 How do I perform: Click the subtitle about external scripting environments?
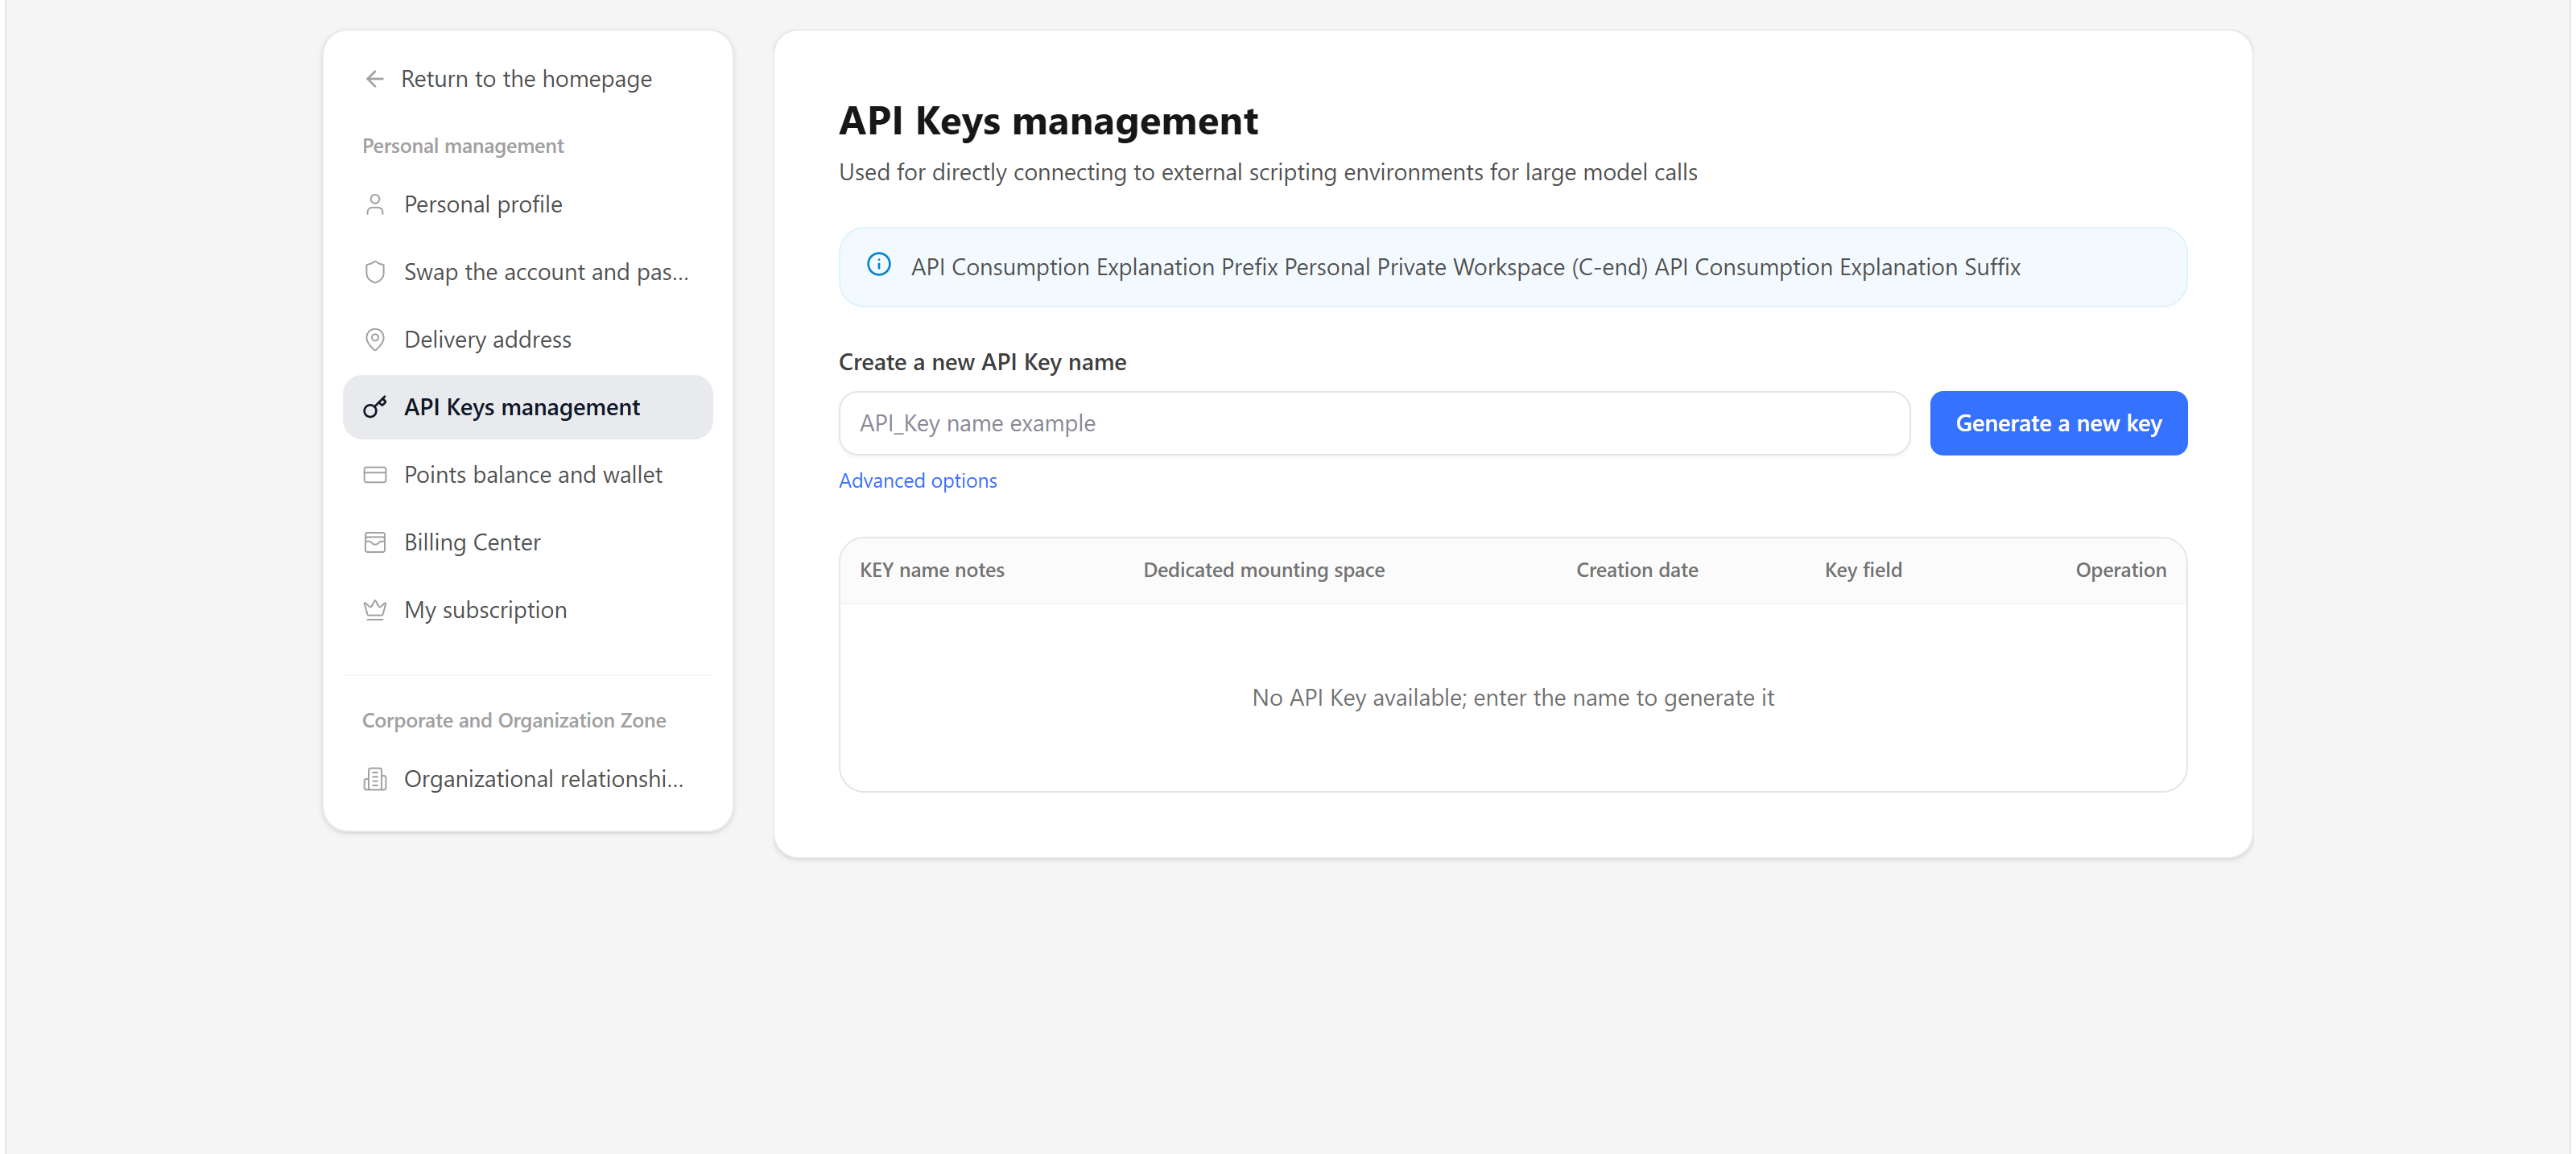(x=1268, y=172)
